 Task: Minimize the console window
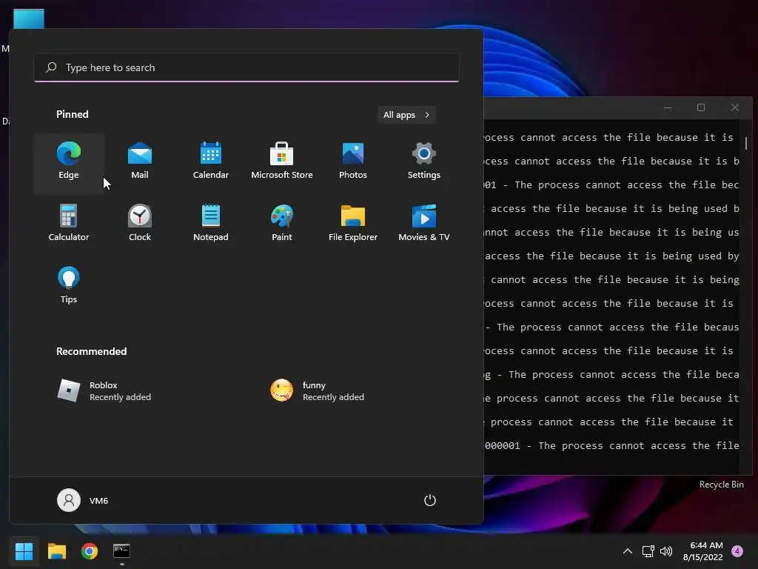pos(668,107)
